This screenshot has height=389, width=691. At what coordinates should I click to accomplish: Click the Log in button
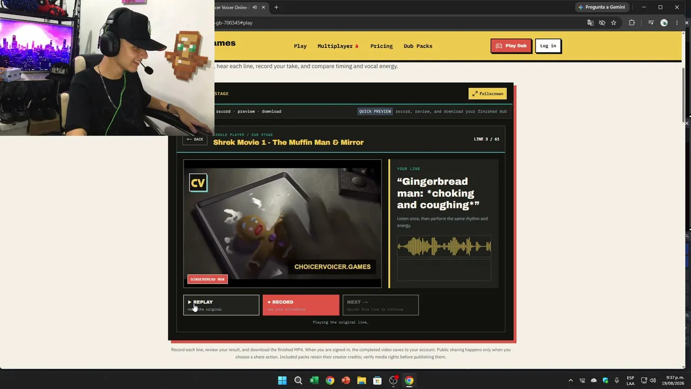pyautogui.click(x=548, y=46)
